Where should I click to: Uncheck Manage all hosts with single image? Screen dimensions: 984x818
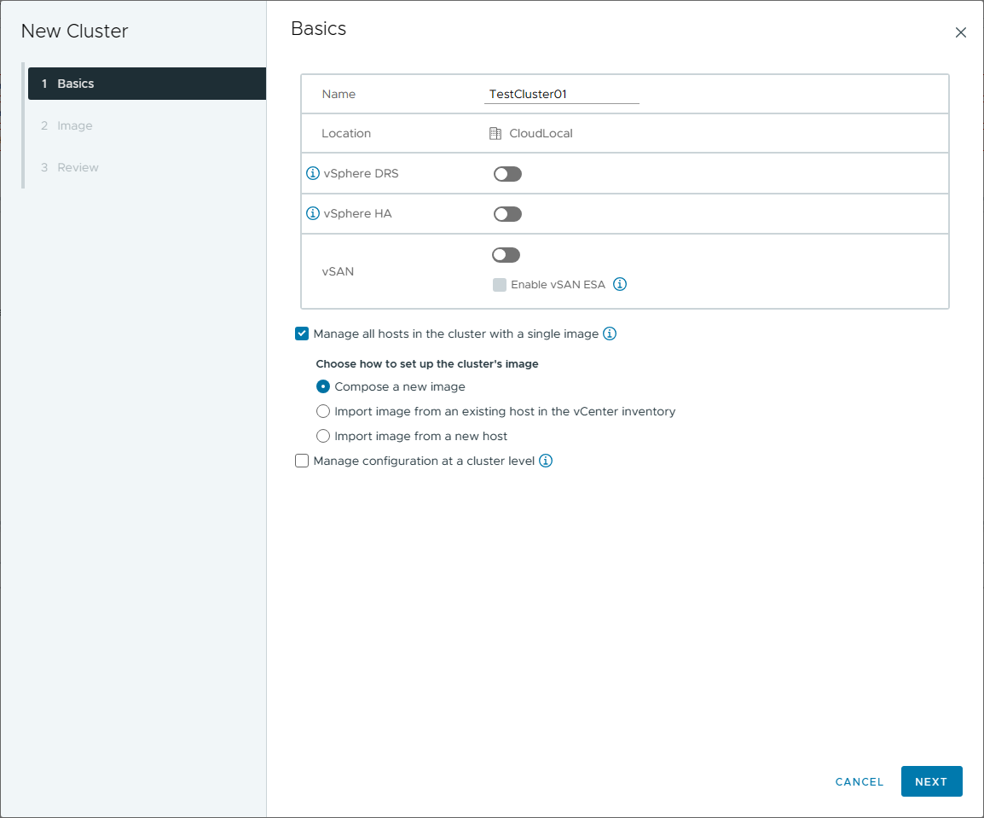coord(302,334)
